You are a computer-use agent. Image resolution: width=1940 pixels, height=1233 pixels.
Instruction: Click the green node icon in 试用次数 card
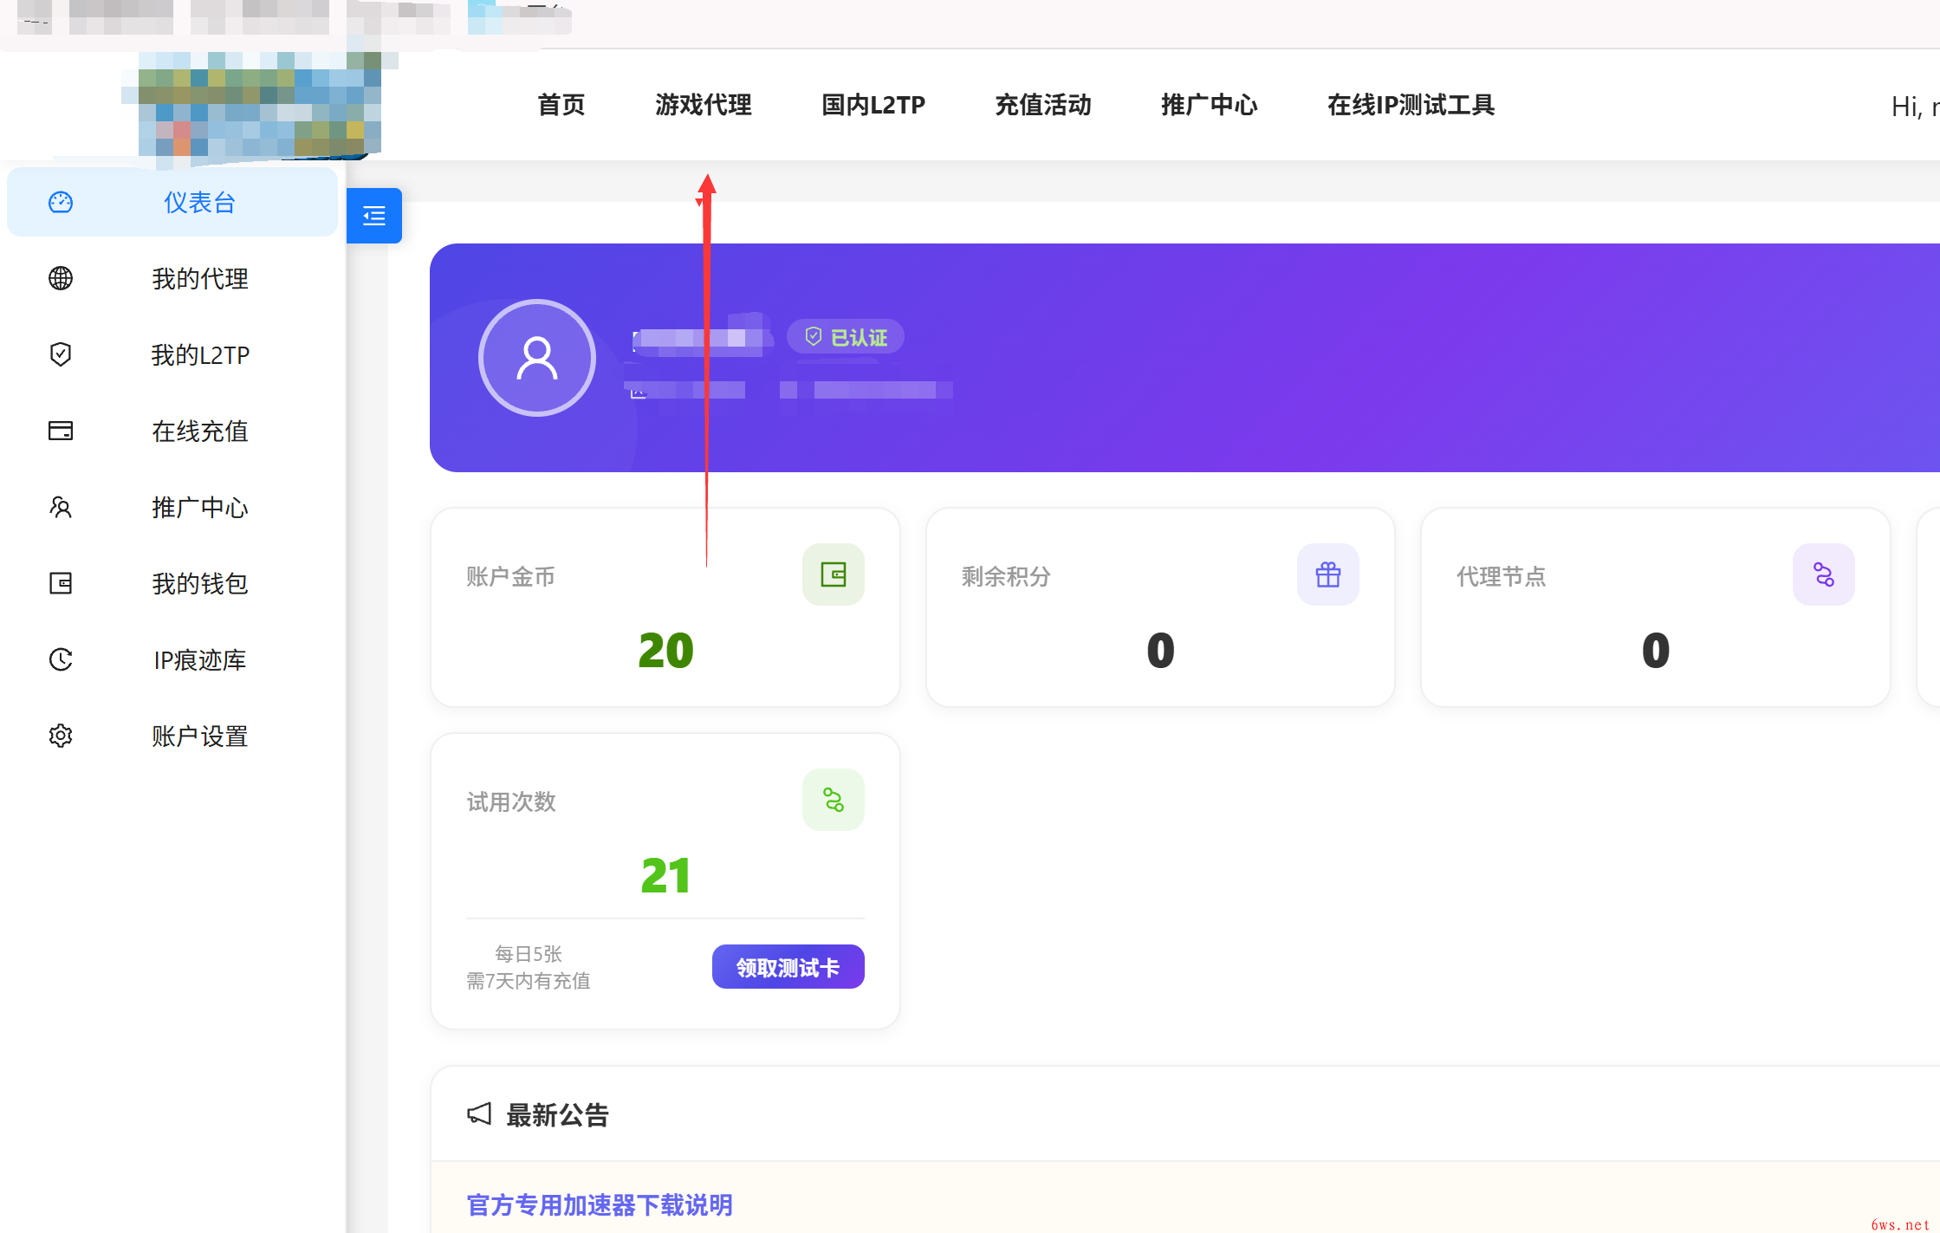pos(834,800)
